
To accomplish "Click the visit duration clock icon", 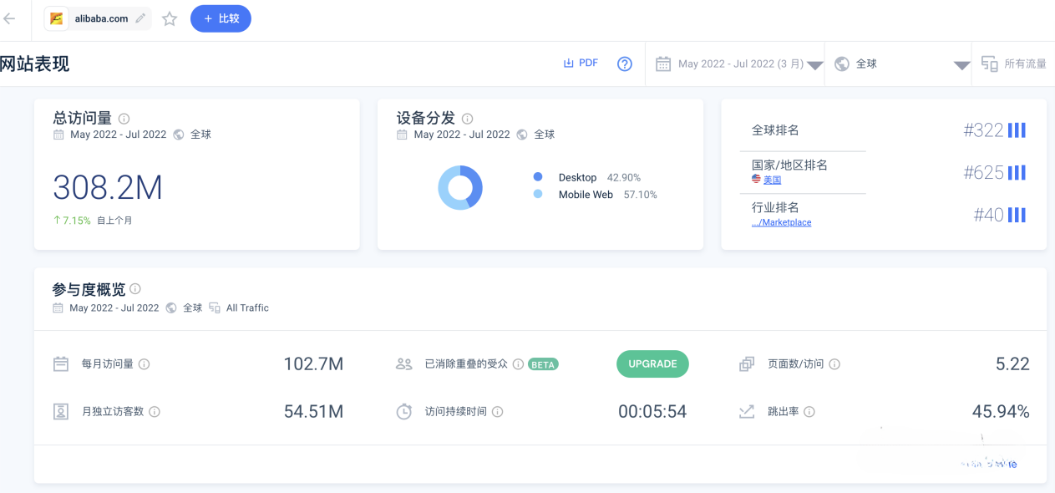I will click(404, 411).
